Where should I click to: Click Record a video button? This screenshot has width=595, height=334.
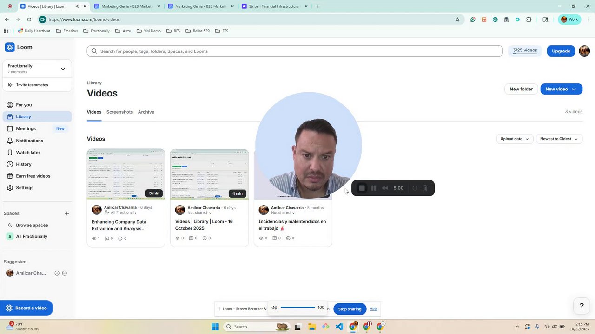click(26, 308)
